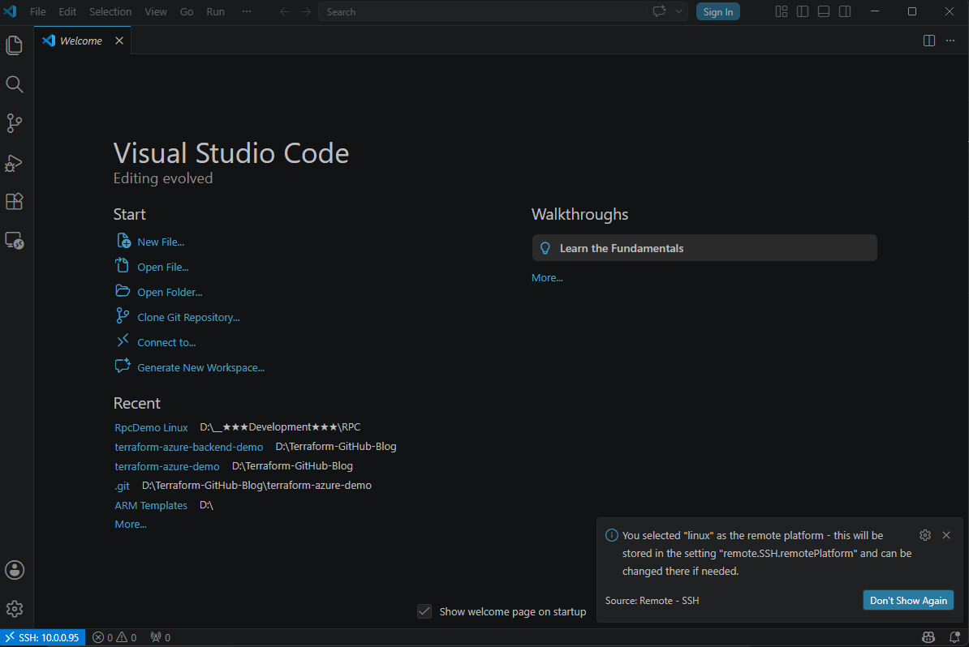Click the Generate New Workspace sparkle icon
This screenshot has width=969, height=647.
tap(123, 366)
